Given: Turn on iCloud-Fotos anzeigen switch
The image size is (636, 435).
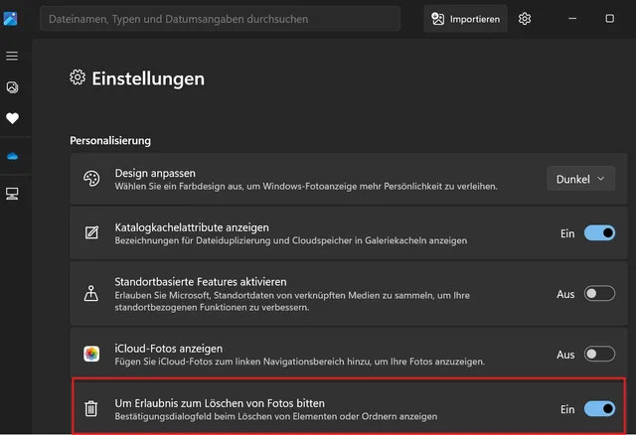Looking at the screenshot, I should [x=599, y=354].
